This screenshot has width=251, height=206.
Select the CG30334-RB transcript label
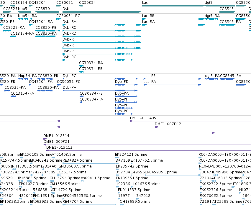[x=91, y=69]
